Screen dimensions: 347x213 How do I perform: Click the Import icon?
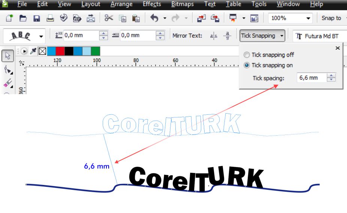tap(201, 18)
